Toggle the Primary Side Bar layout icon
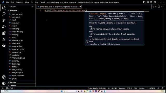 click(x=144, y=2)
